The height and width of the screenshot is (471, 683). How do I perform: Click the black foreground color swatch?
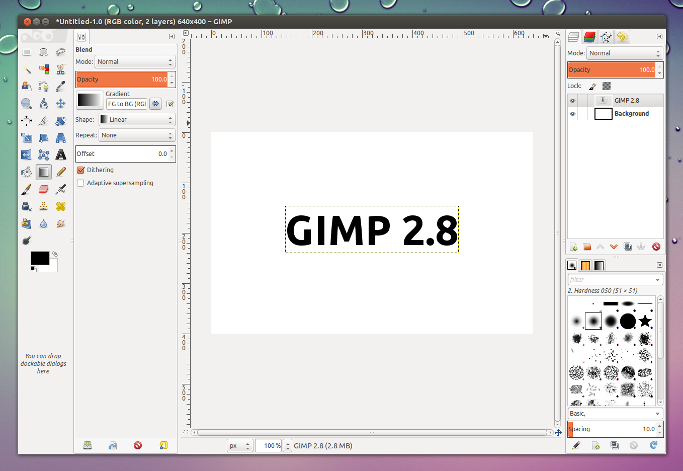click(40, 258)
